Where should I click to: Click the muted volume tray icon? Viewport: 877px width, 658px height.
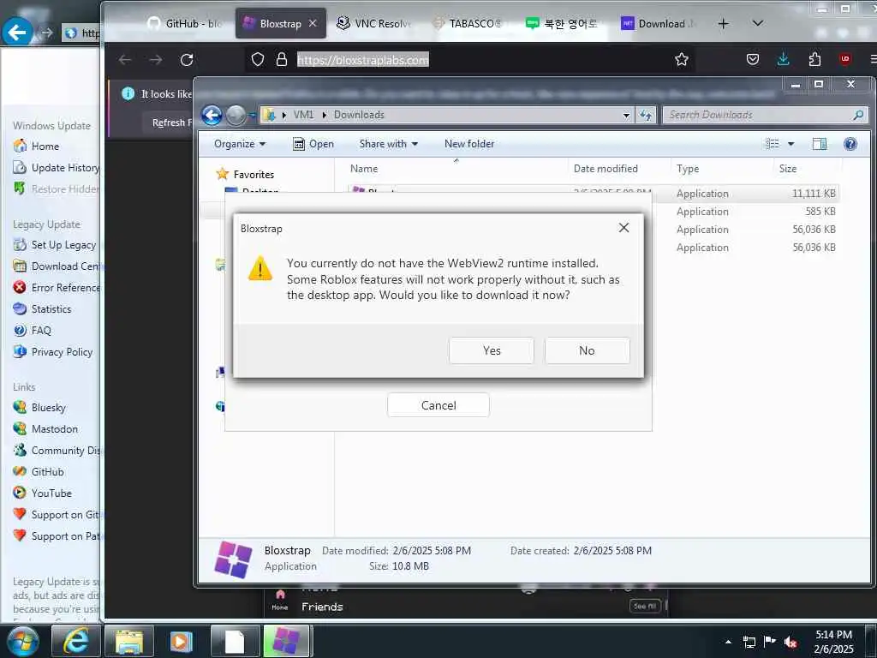[790, 642]
